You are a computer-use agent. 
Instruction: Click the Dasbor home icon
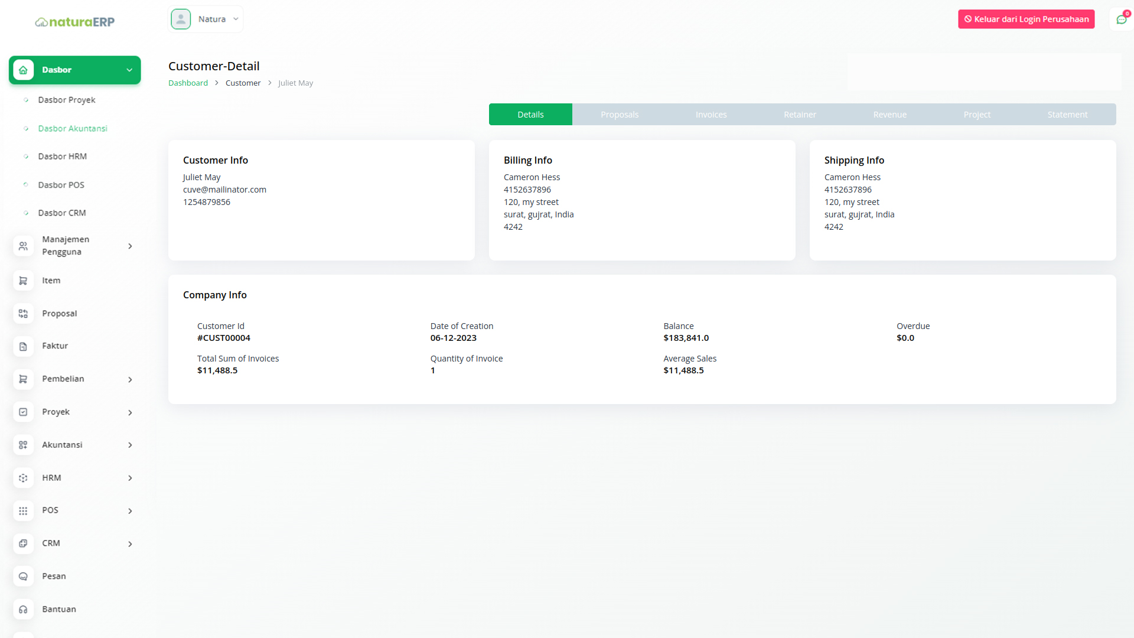pos(23,70)
